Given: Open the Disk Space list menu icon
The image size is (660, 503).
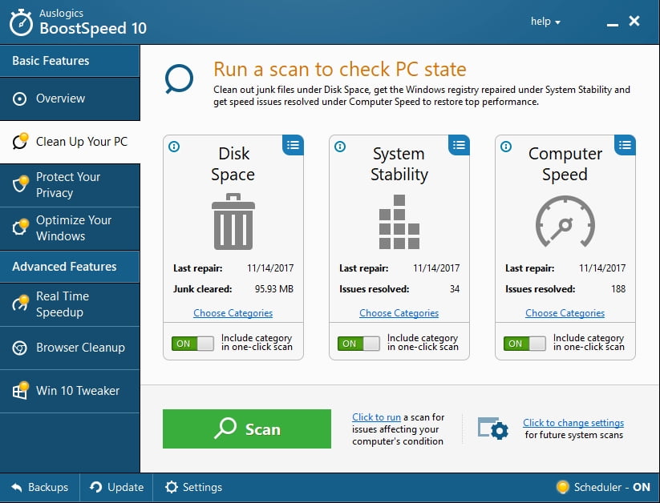Looking at the screenshot, I should click(x=293, y=145).
